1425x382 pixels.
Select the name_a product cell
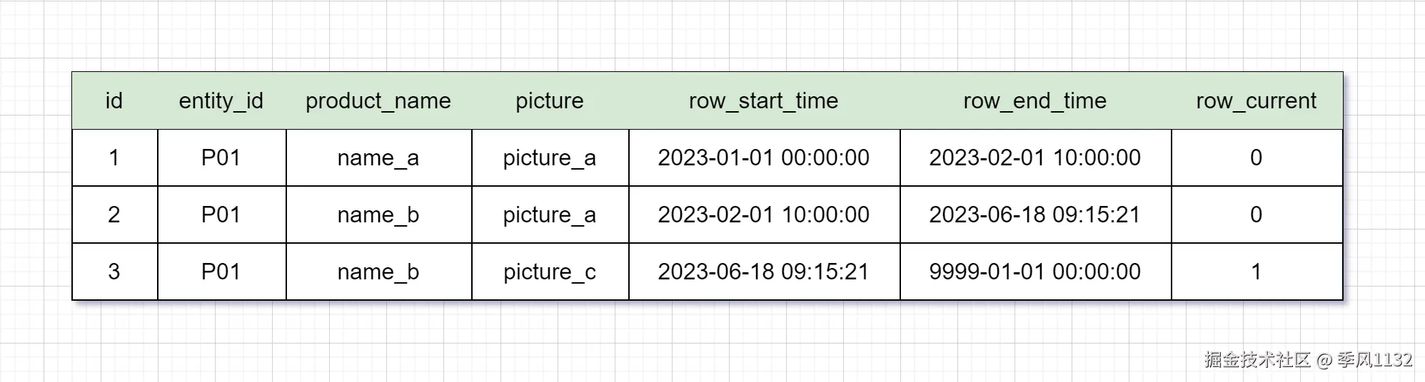(378, 158)
